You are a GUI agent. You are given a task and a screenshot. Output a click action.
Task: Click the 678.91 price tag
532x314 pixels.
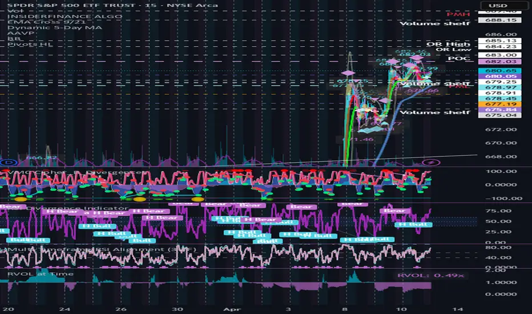coord(500,92)
